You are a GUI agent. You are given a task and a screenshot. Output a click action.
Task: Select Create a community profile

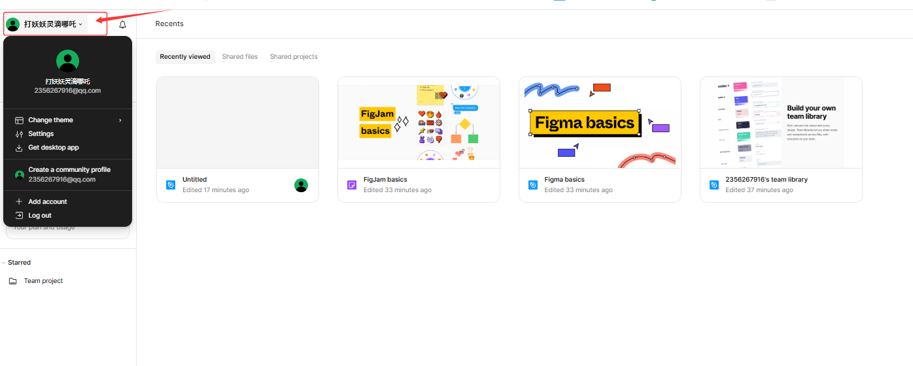pyautogui.click(x=68, y=175)
